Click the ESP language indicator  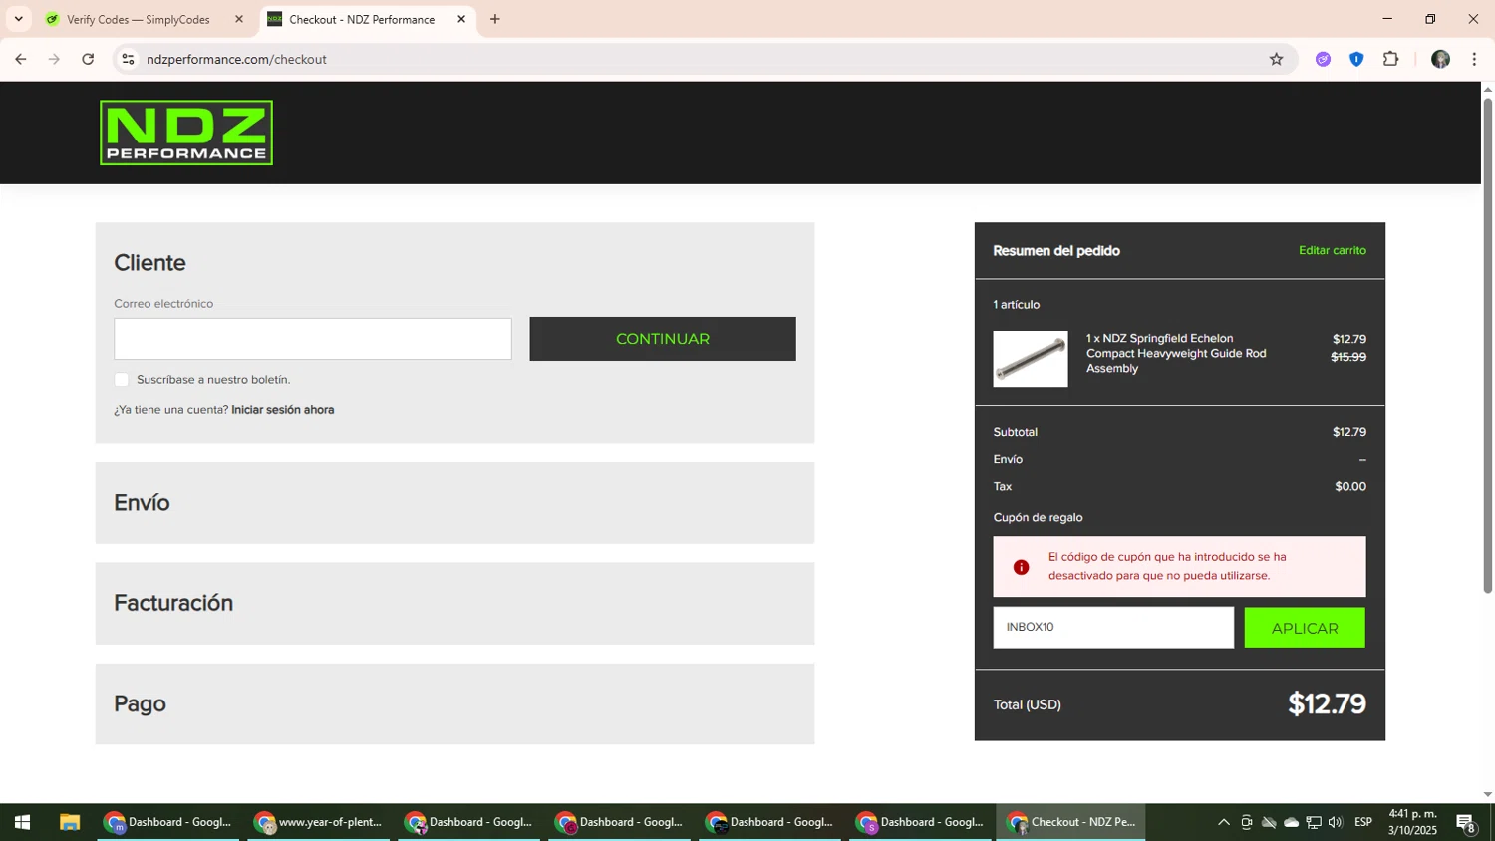[1363, 822]
